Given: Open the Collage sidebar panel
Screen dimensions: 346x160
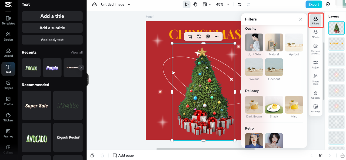Looking at the screenshot, I should [8, 149].
